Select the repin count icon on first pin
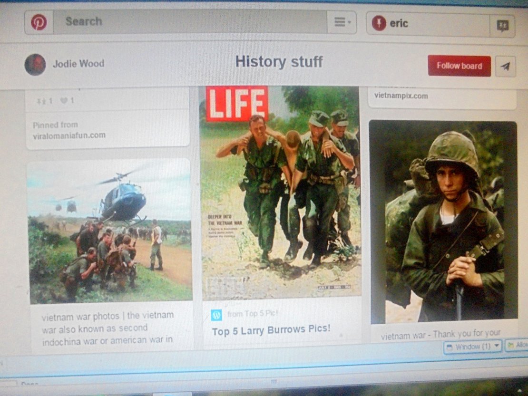The height and width of the screenshot is (396, 528). point(42,101)
